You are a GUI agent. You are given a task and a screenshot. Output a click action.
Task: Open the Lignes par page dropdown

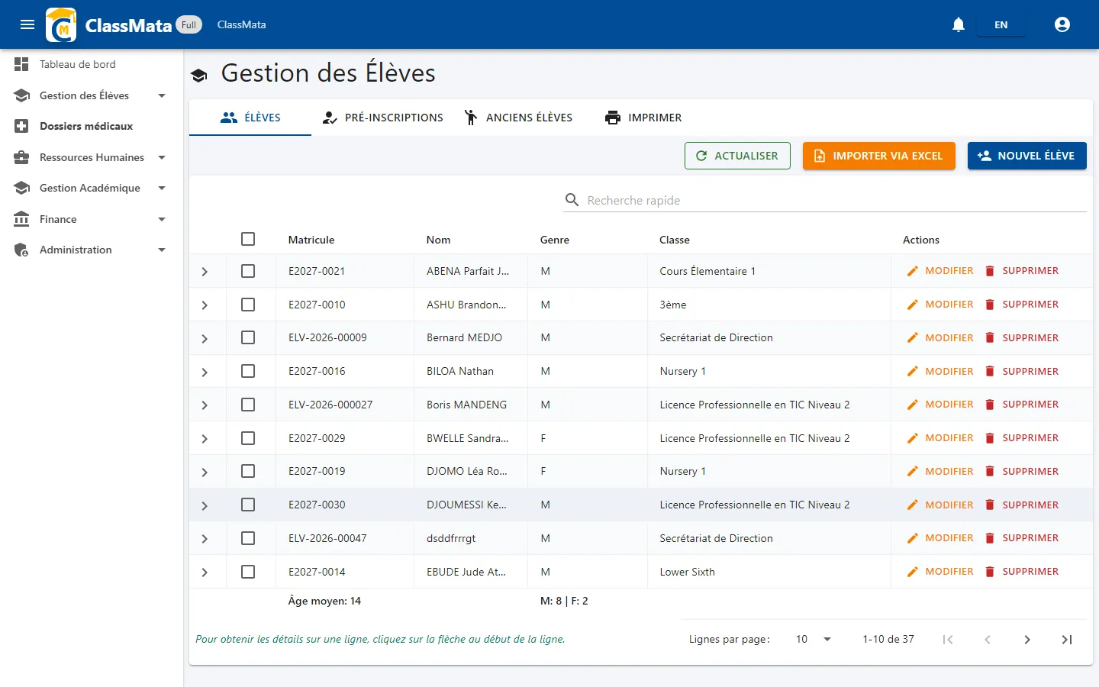coord(813,640)
